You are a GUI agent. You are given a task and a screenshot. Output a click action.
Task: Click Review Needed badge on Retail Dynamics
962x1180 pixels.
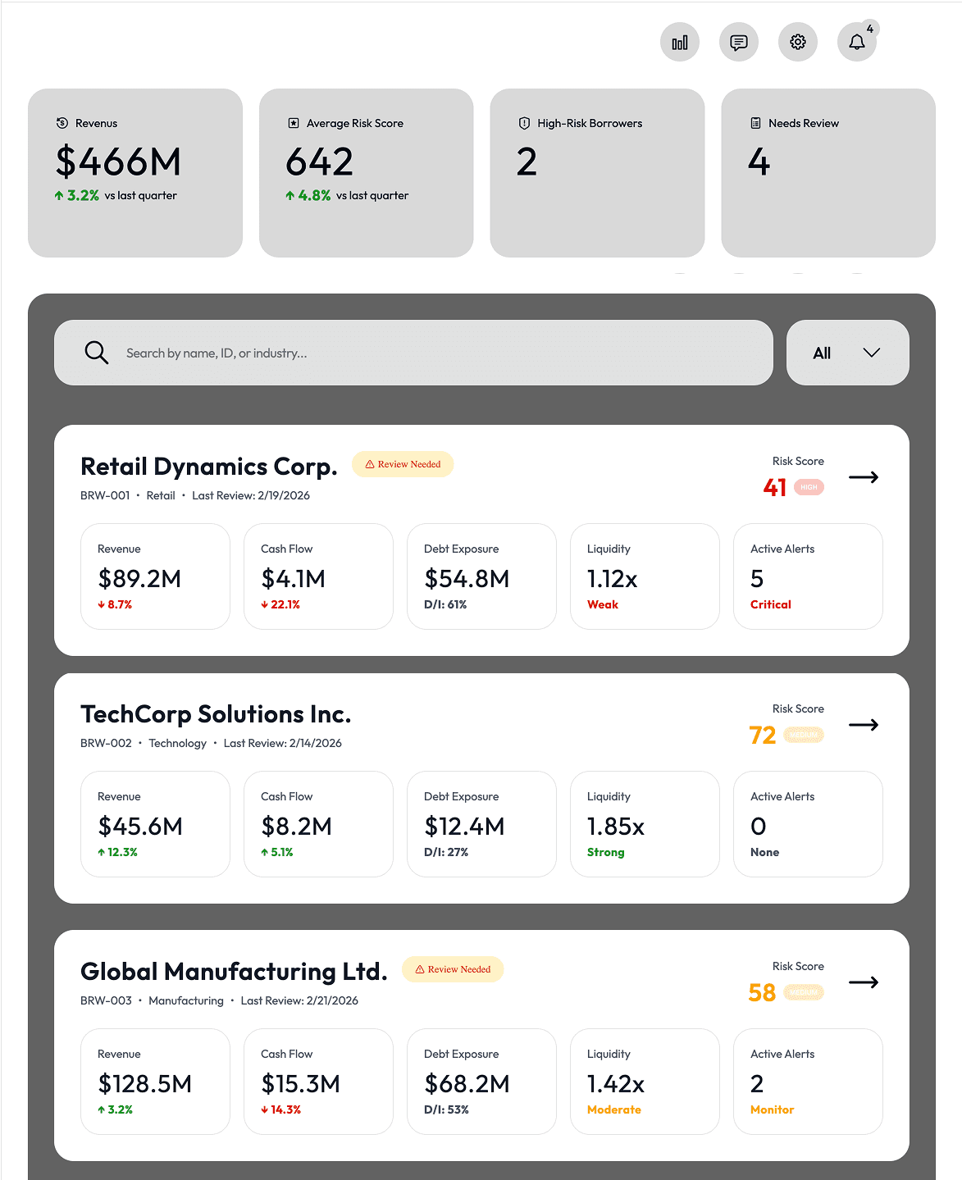coord(403,464)
